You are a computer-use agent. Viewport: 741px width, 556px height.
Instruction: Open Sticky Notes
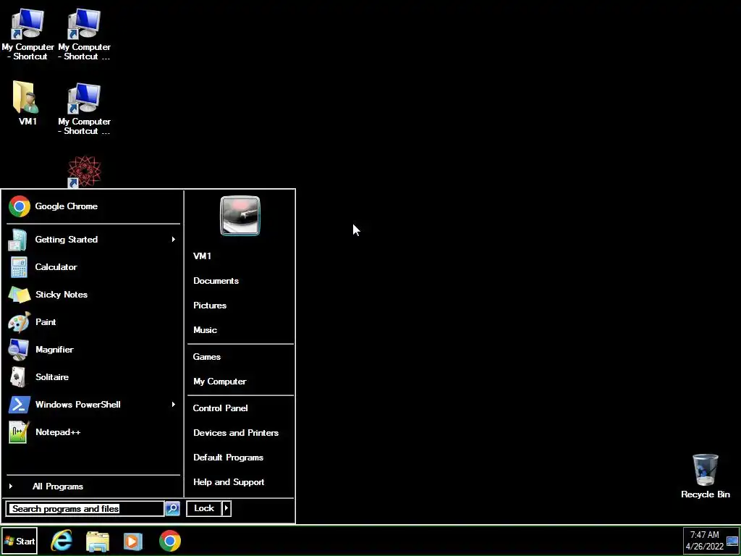tap(93, 295)
